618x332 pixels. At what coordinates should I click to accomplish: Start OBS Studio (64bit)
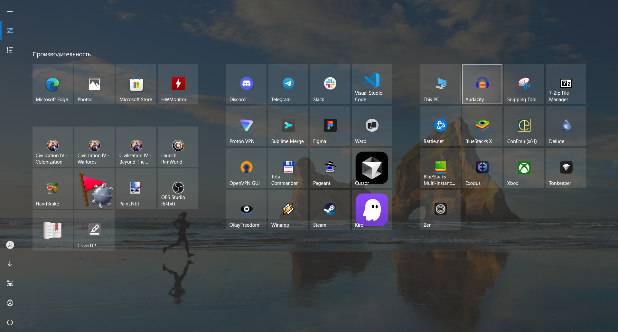click(178, 188)
